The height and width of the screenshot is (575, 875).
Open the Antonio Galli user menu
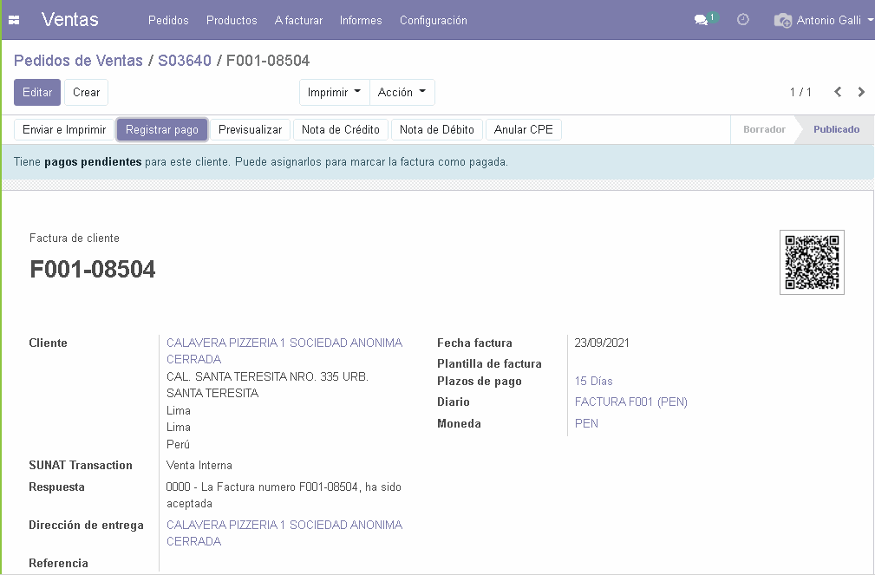pos(823,20)
